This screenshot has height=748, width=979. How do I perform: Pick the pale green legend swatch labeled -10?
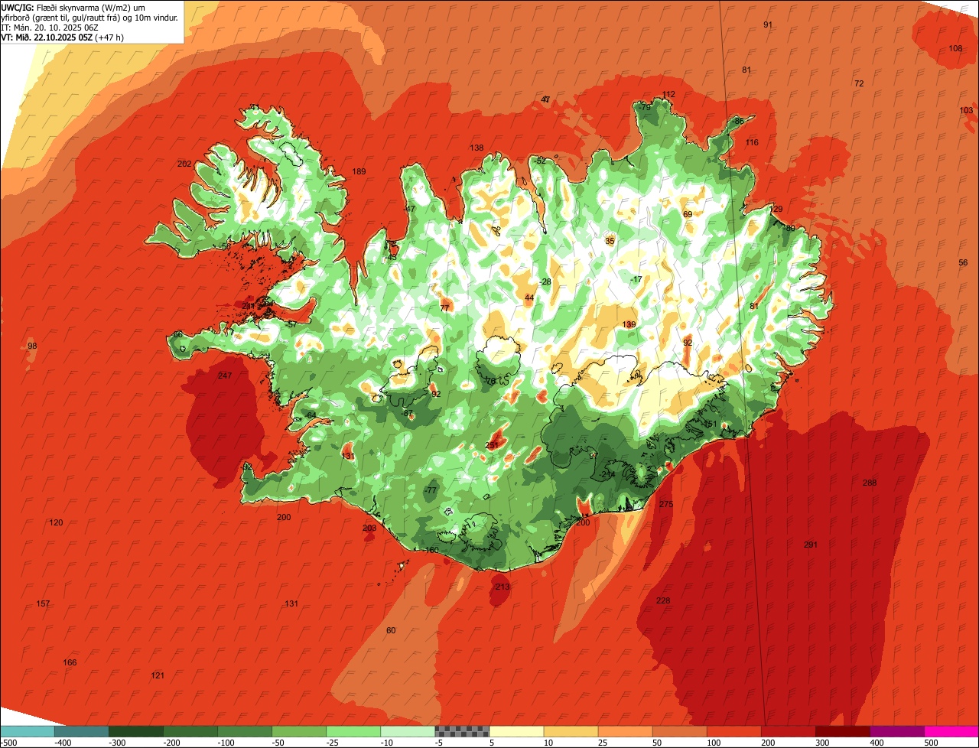[407, 731]
